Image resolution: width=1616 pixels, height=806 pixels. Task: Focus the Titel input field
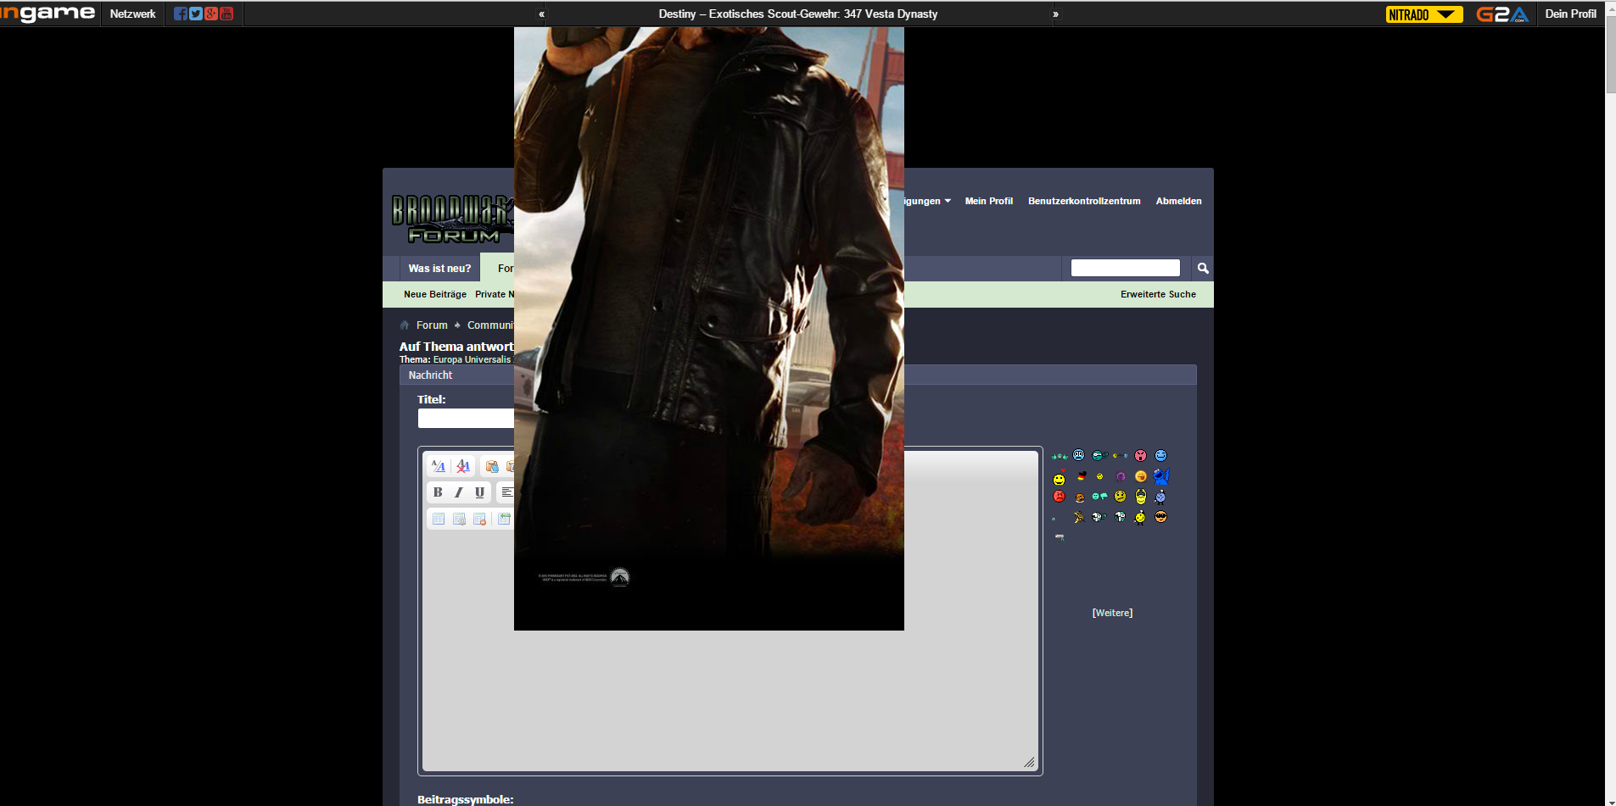pyautogui.click(x=466, y=419)
